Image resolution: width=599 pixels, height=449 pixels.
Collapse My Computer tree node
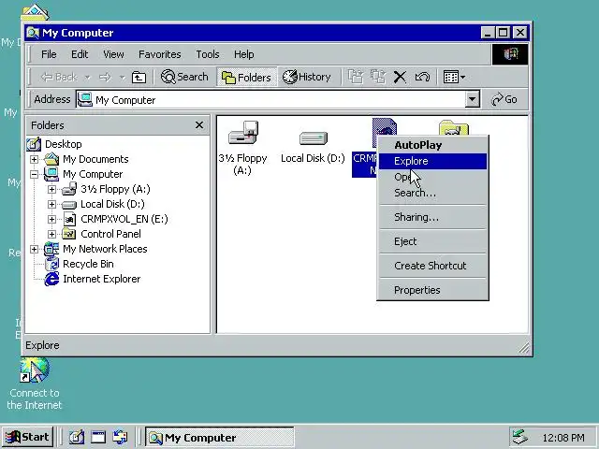pos(34,174)
